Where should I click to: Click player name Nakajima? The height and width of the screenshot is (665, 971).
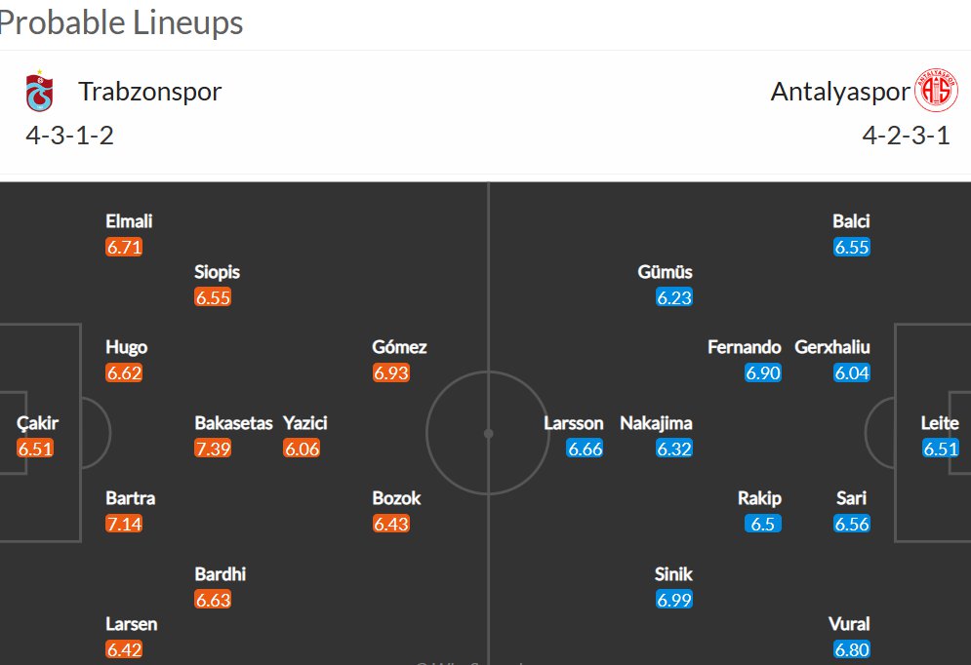point(657,423)
